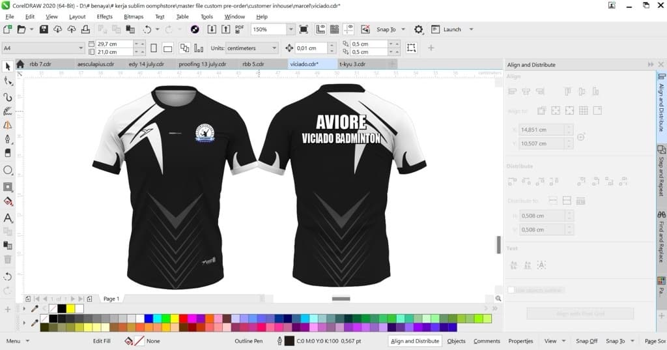The image size is (667, 350).
Task: Select the Shape edit tool
Action: (x=8, y=81)
